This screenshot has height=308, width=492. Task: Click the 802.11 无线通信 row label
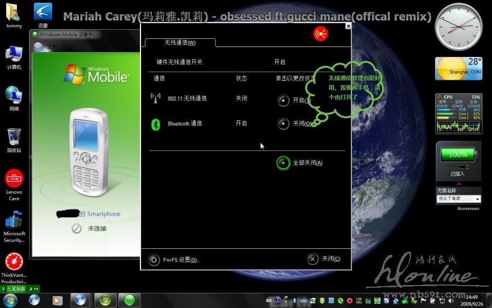[187, 98]
